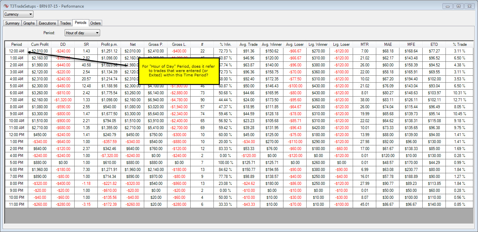
Task: Select the 4:00 PM period cell
Action: pos(17,156)
